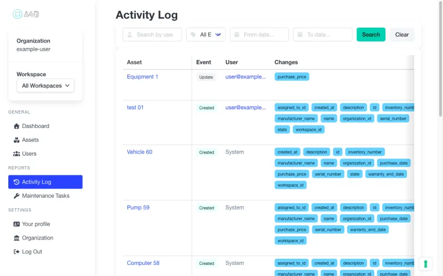Screen dimensions: 443x276
Task: Click warranty_end_date tag in Pump 59 row
Action: tap(368, 230)
